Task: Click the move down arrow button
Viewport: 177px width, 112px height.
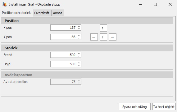Action: click(103, 37)
